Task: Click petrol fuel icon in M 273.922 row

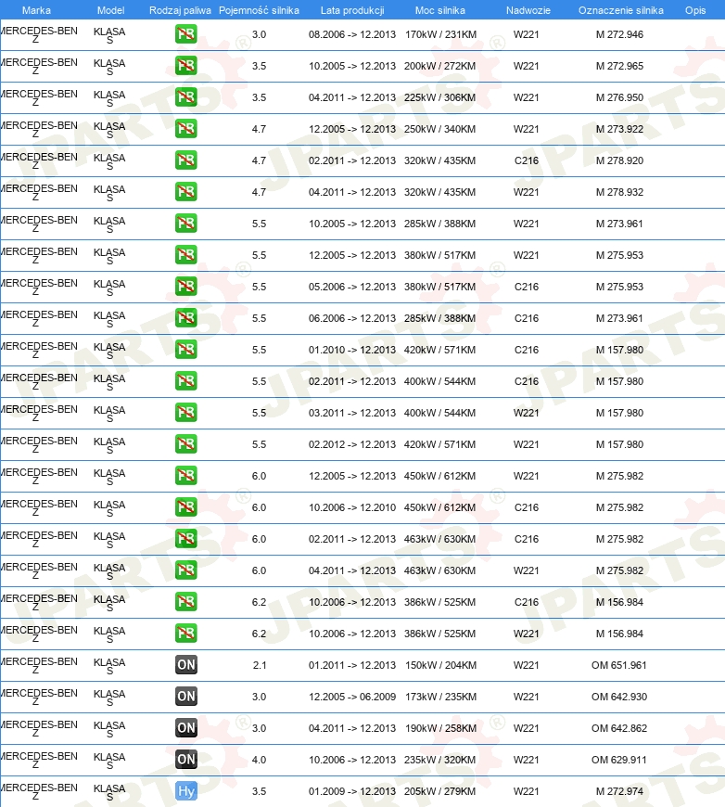Action: (x=185, y=129)
